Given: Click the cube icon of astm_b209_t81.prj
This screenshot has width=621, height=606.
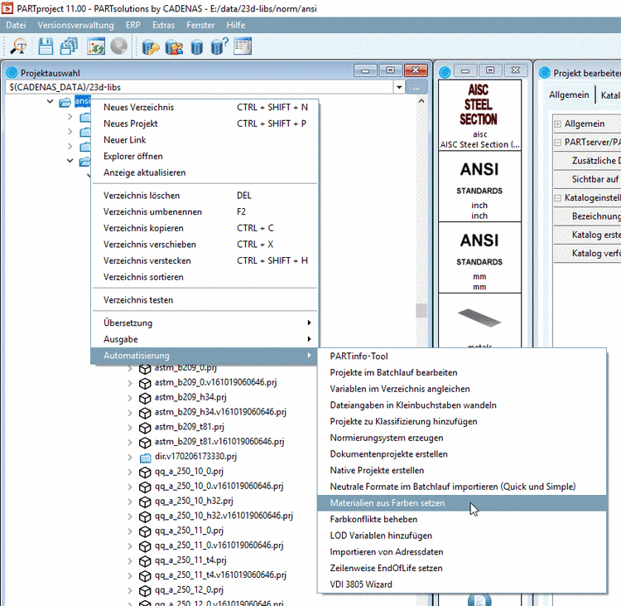Looking at the screenshot, I should [145, 428].
